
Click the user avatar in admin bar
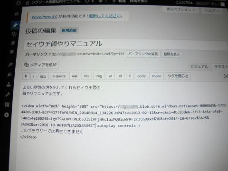[x=223, y=4]
